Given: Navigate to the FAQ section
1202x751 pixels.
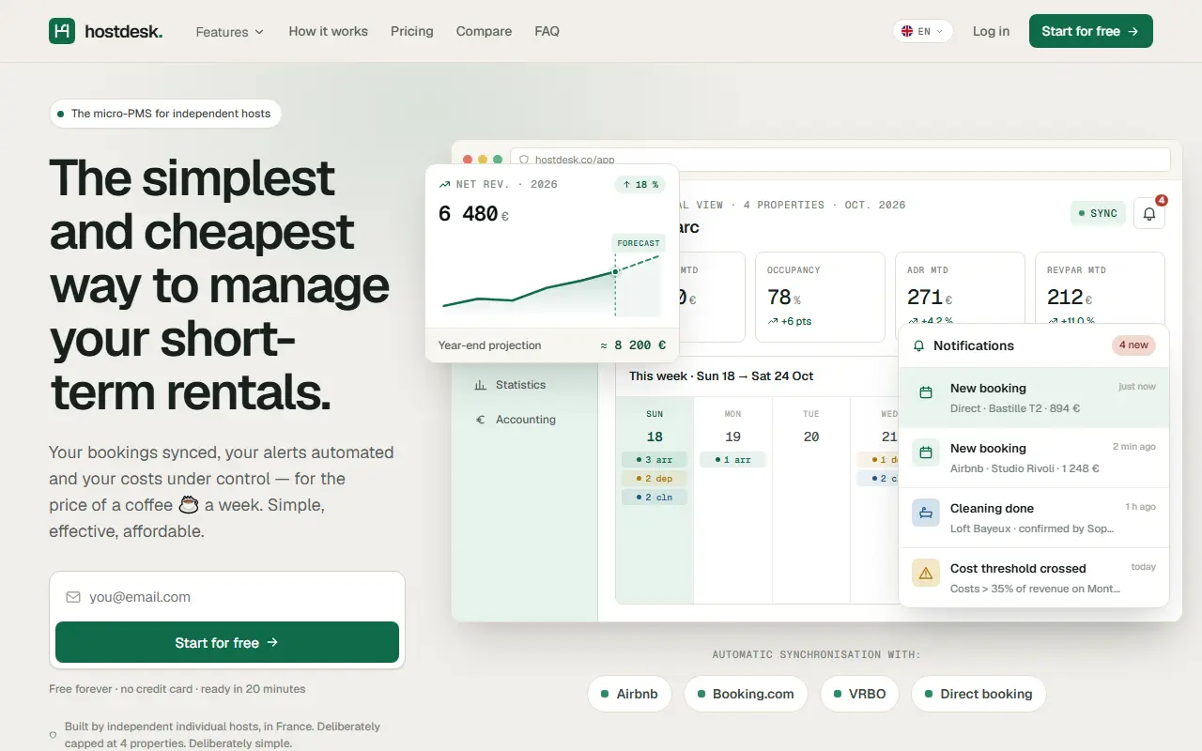Looking at the screenshot, I should [547, 31].
